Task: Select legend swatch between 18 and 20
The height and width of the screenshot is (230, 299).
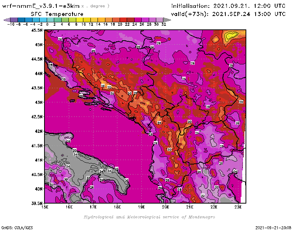Action: pyautogui.click(x=116, y=20)
